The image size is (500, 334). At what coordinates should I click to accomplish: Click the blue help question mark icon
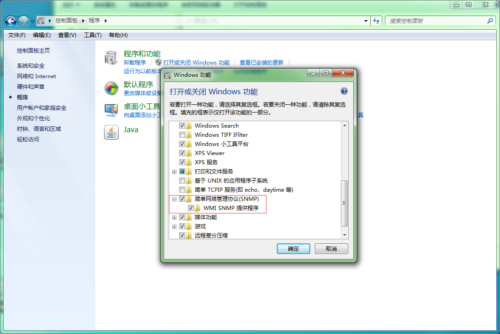[344, 91]
